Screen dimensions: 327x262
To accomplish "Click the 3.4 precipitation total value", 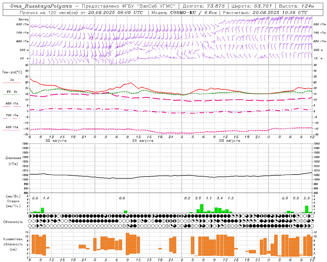I will [220, 198].
